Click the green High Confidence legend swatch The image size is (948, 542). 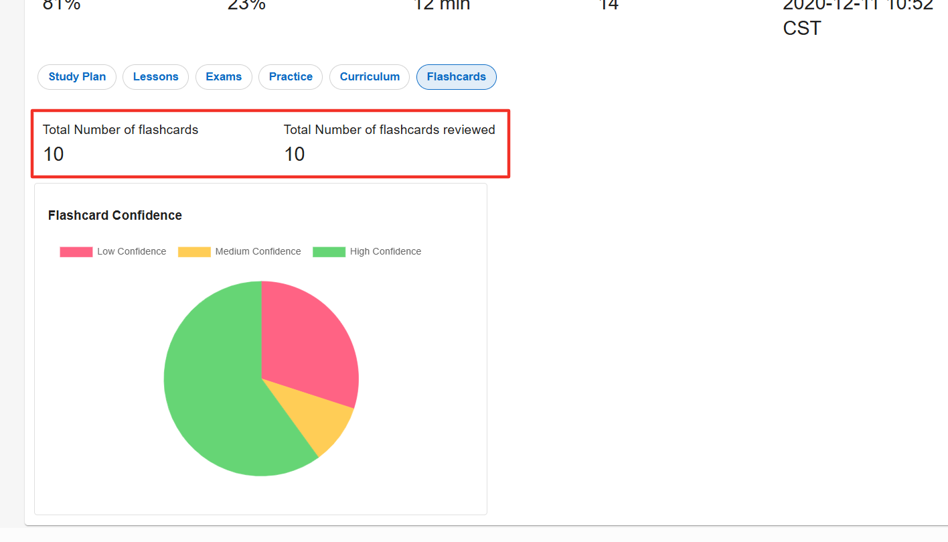329,252
